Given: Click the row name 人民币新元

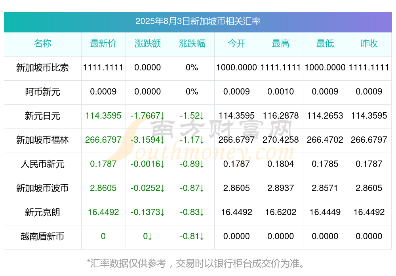Looking at the screenshot, I should [42, 164].
